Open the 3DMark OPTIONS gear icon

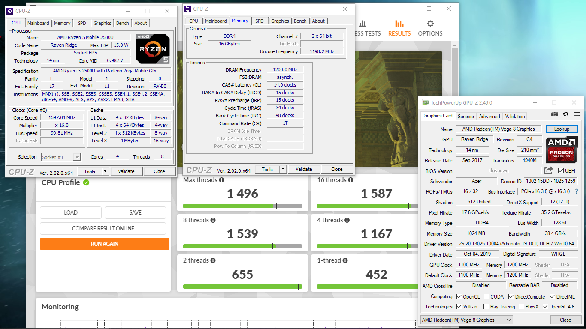click(x=430, y=24)
